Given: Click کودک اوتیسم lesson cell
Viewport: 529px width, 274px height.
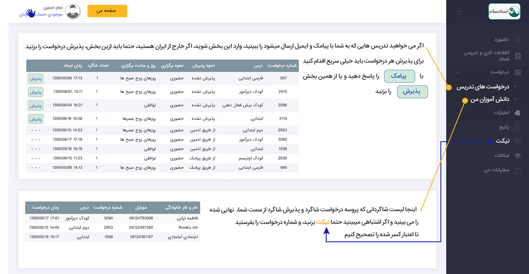Looking at the screenshot, I should pyautogui.click(x=251, y=158).
